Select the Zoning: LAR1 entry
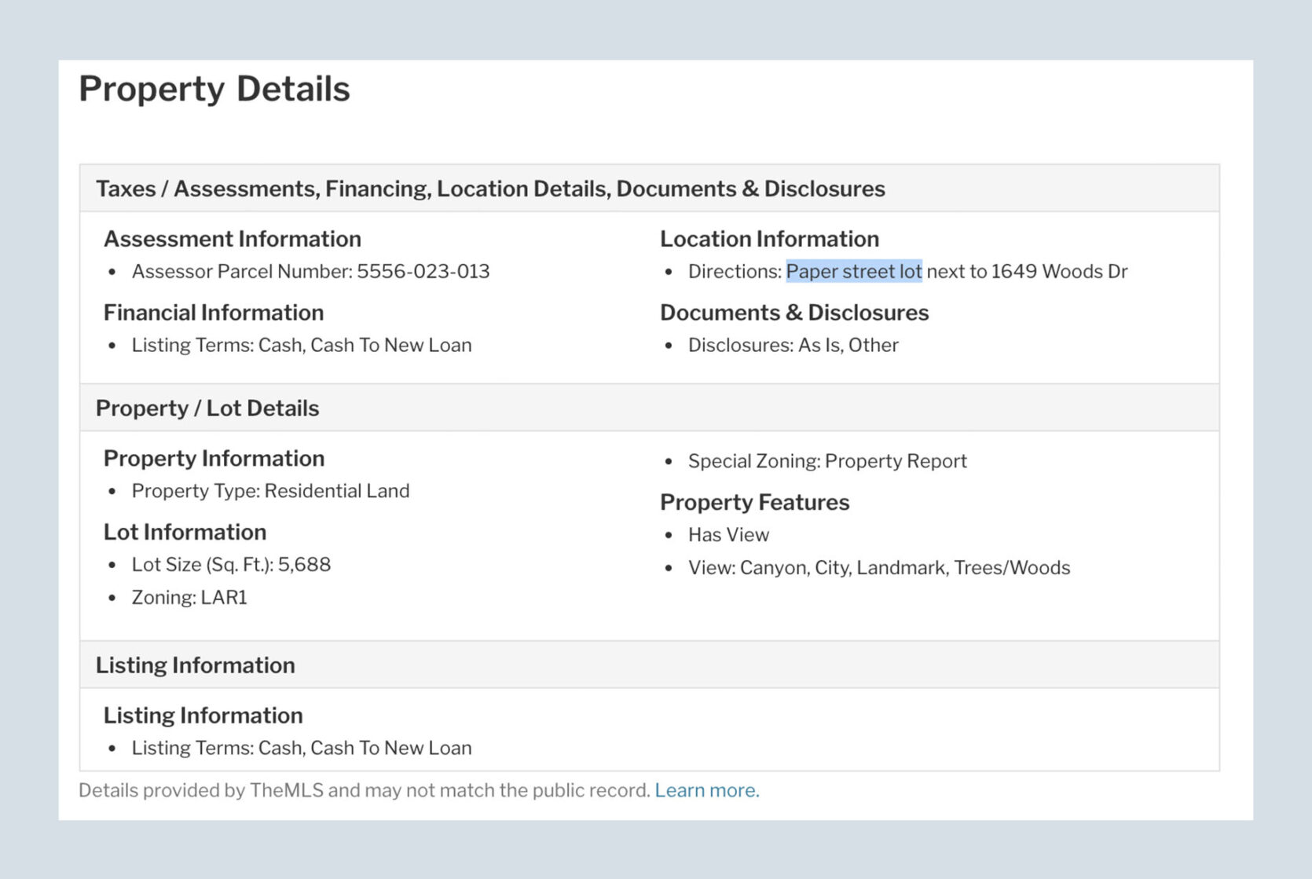The image size is (1312, 879). pos(189,598)
